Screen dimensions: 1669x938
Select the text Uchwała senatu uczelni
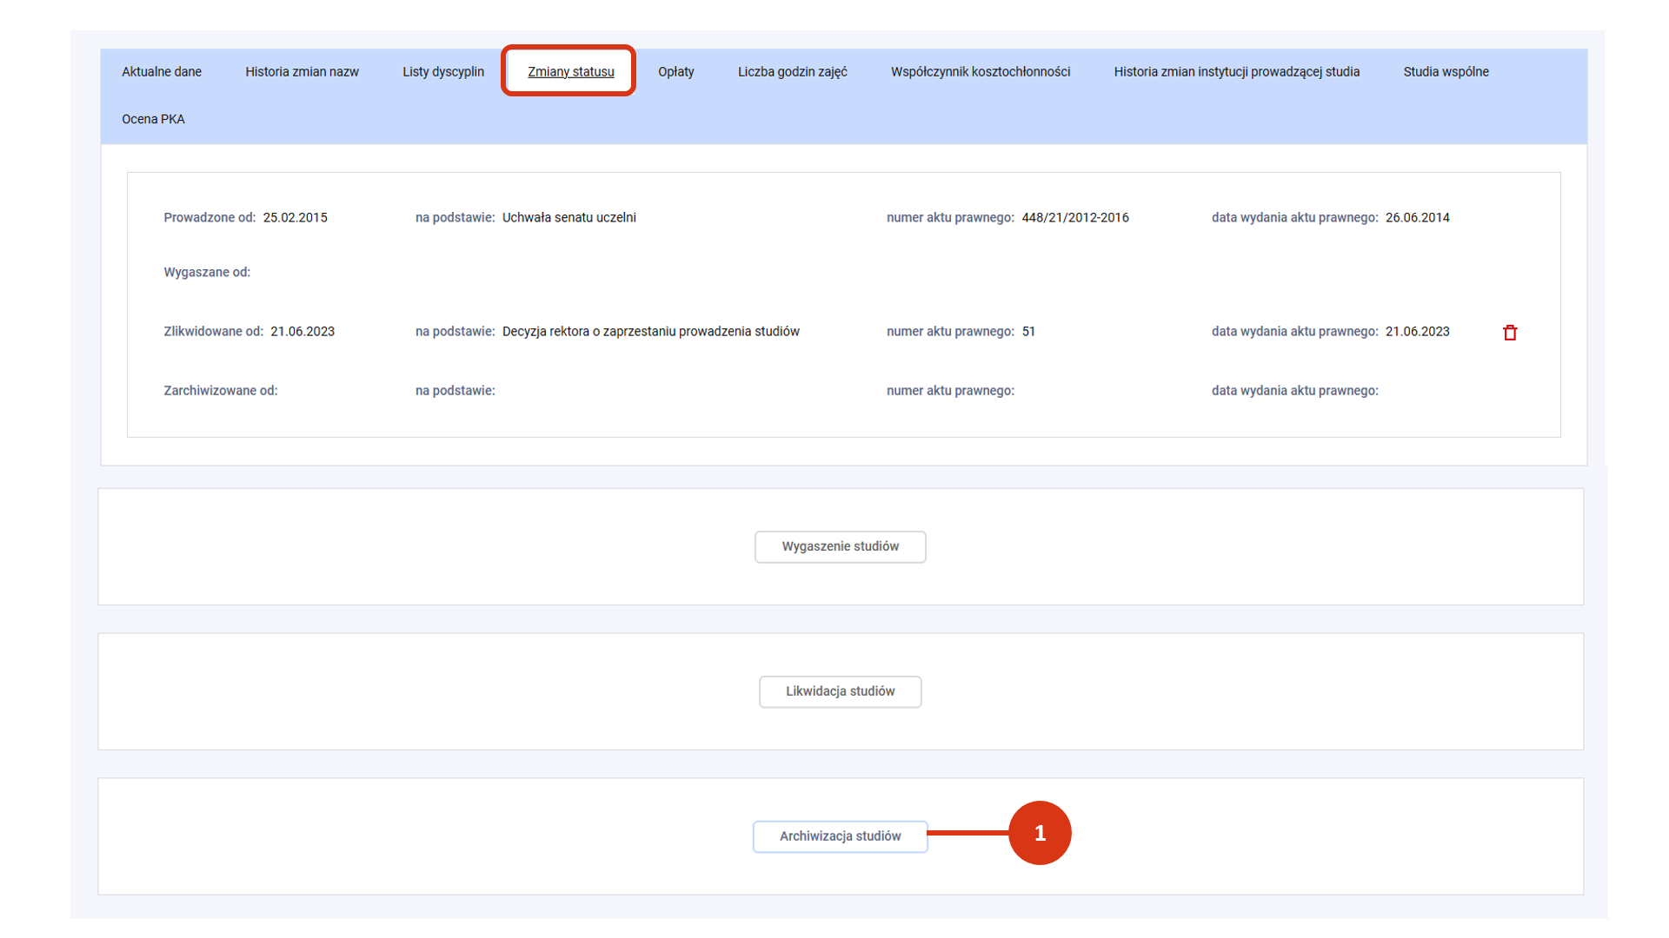[569, 218]
